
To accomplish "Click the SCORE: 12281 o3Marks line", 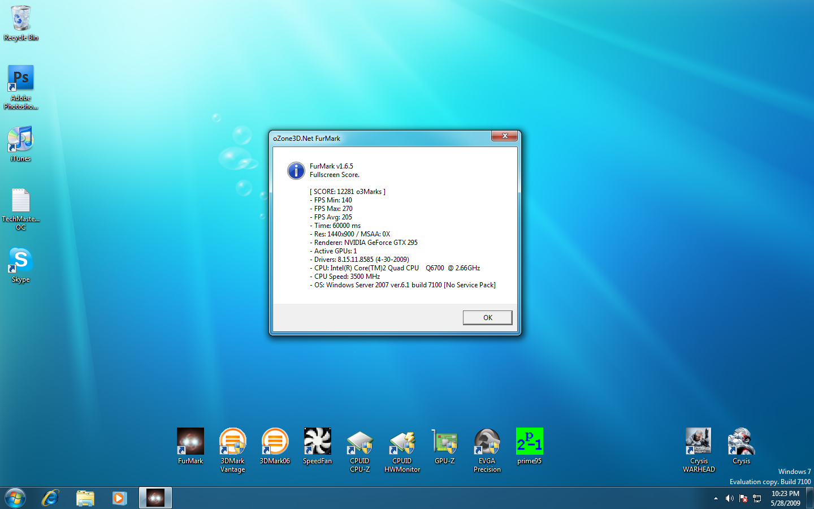I will click(348, 192).
